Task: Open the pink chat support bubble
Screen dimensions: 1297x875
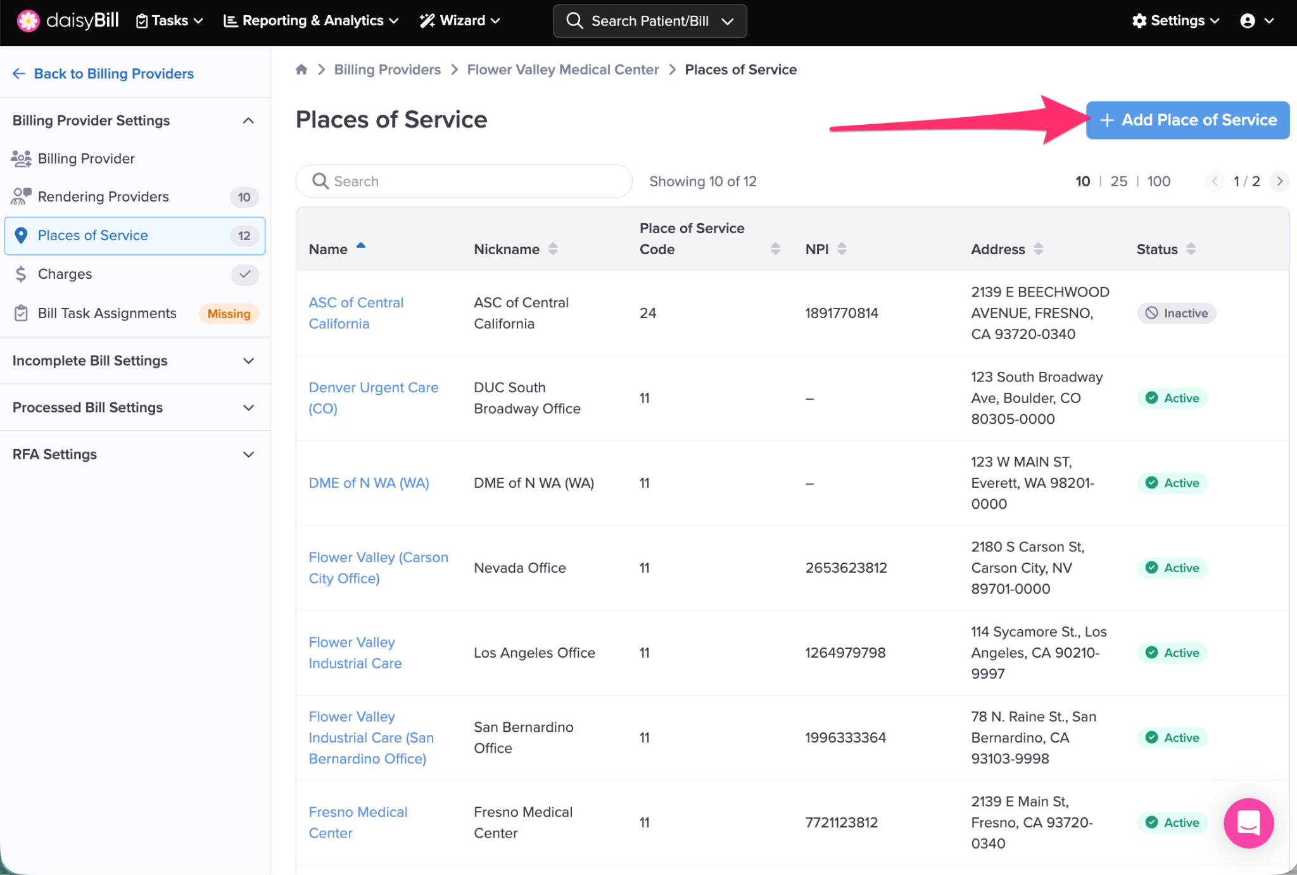Action: (1248, 822)
